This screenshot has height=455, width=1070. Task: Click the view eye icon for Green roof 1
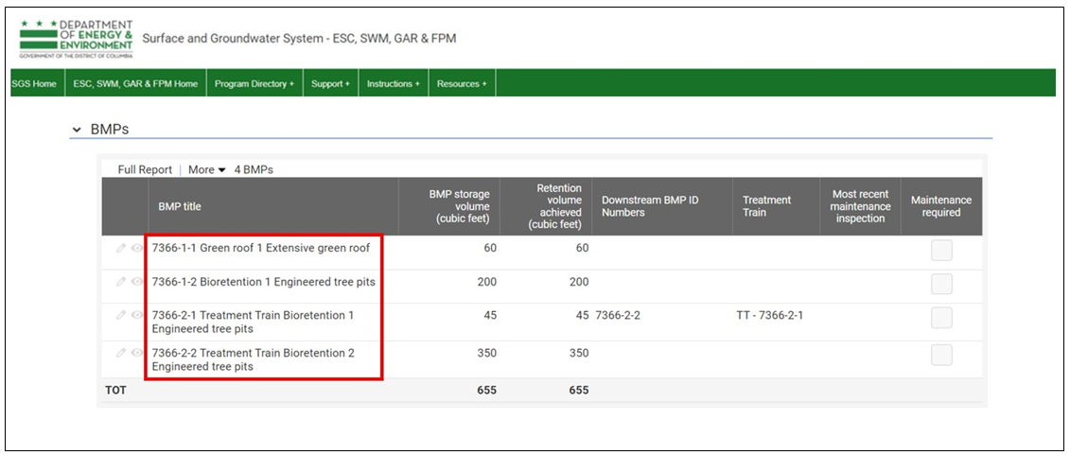point(137,248)
